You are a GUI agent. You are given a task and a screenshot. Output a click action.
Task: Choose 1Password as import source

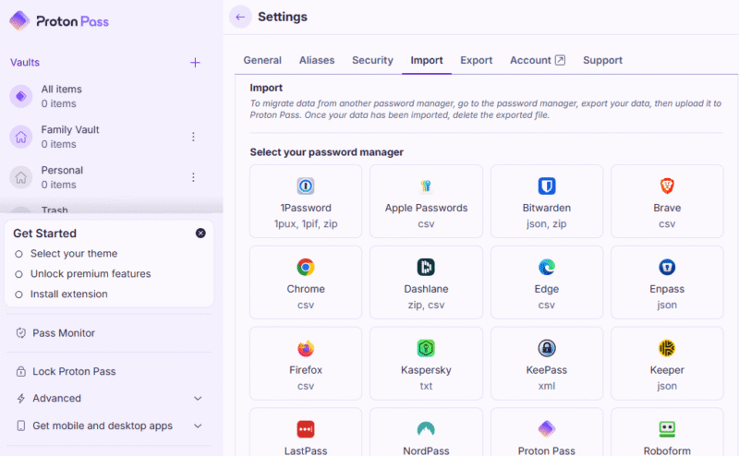tap(306, 201)
